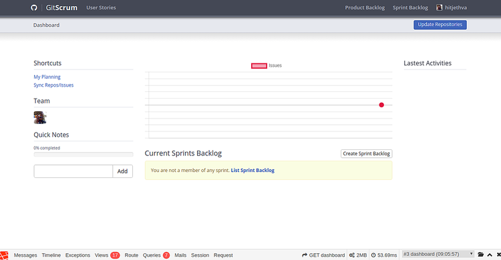Click the Dashboard breadcrumb

pos(46,25)
